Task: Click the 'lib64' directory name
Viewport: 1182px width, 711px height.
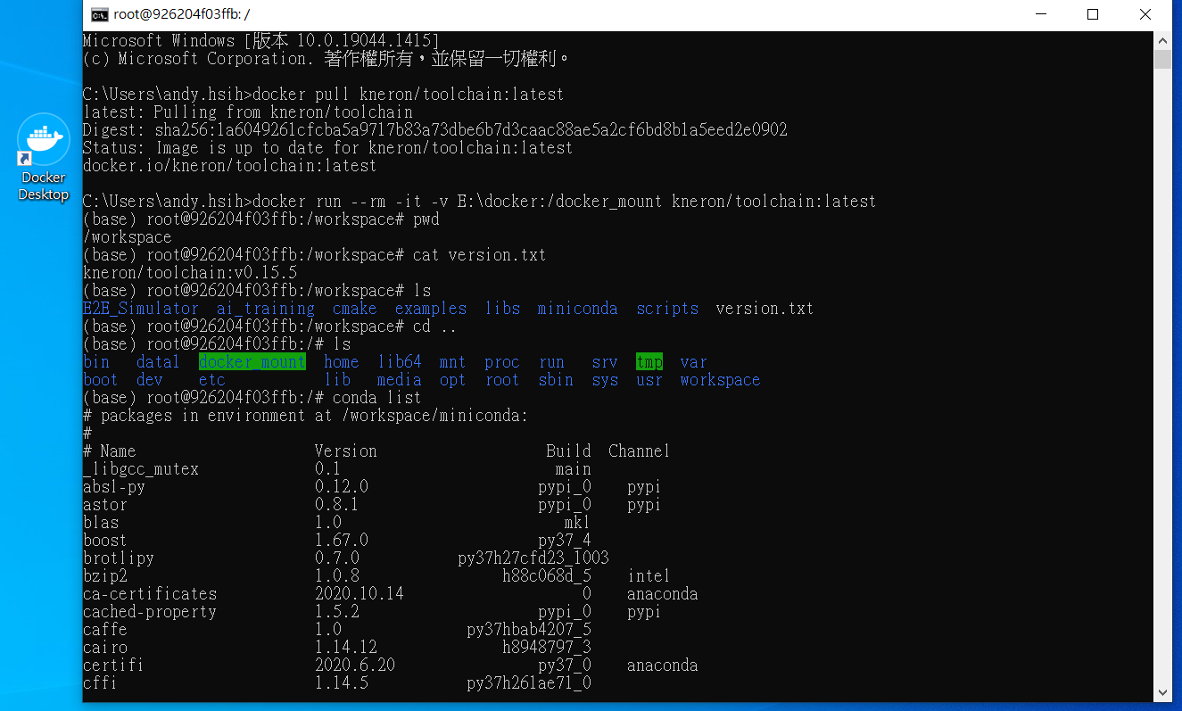Action: (x=400, y=361)
